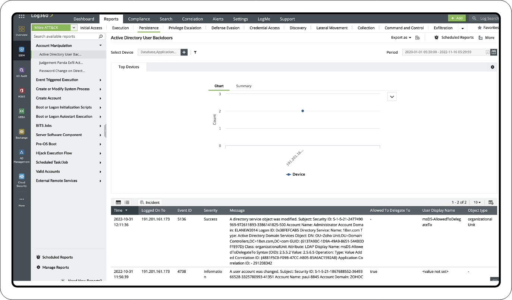Switch to the Summary tab
512x300 pixels.
244,86
